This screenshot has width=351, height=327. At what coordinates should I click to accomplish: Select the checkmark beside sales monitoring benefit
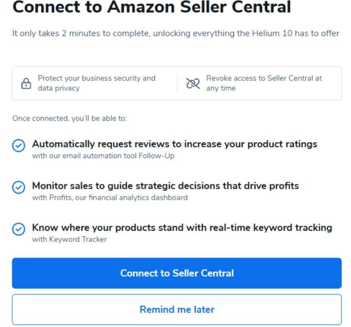point(18,187)
